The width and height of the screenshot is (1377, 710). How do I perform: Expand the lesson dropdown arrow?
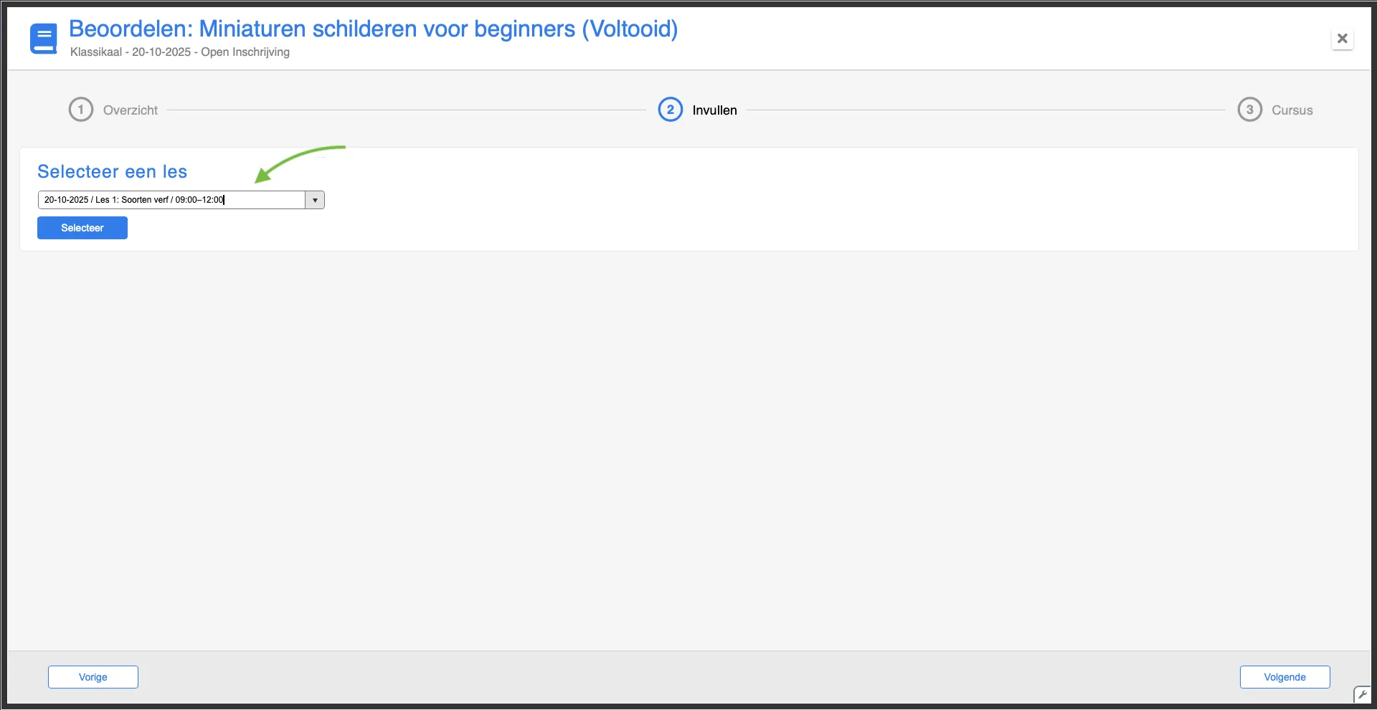point(315,200)
